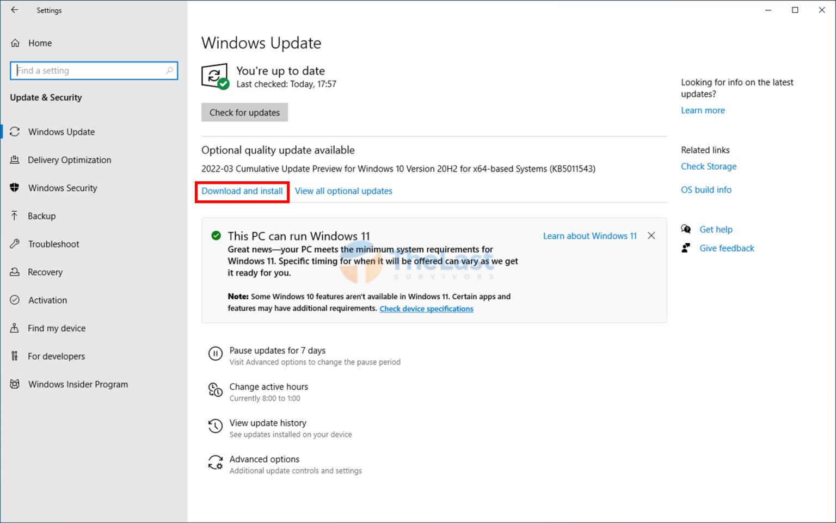
Task: Open Delivery Optimization via its sidebar icon
Action: [15, 159]
